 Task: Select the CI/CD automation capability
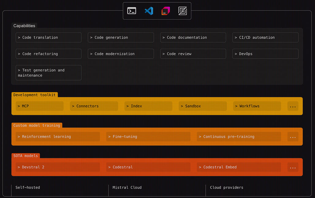[265, 38]
